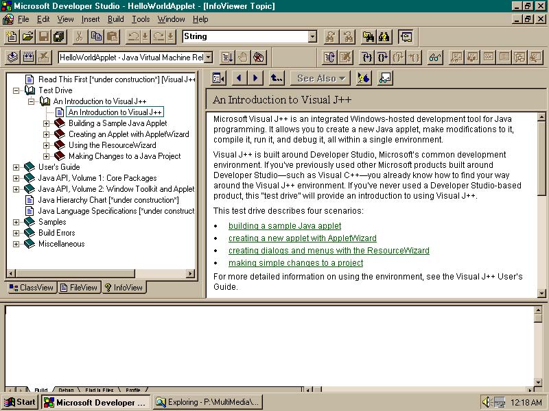Open the See Also dropdown

pos(321,78)
